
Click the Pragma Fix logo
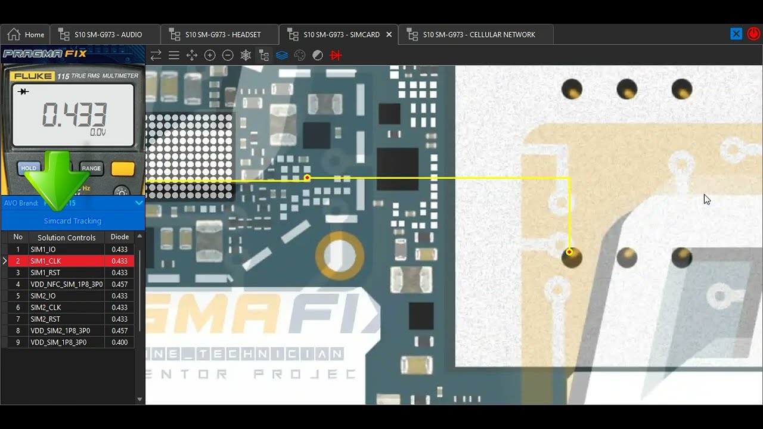(x=45, y=54)
